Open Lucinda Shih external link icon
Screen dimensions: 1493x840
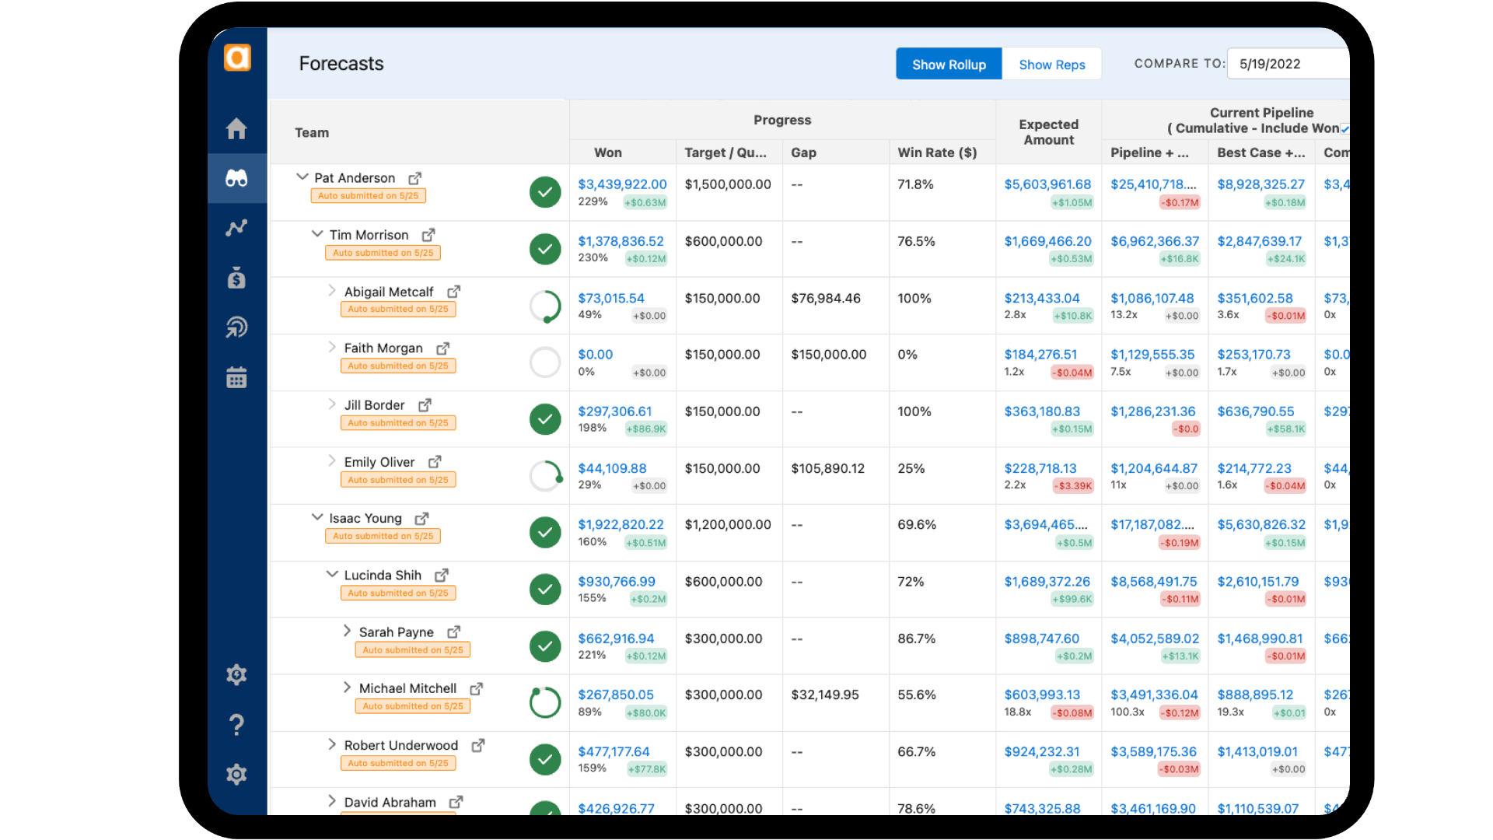tap(442, 575)
